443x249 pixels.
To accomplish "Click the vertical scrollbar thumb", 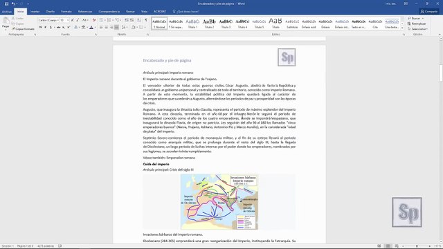I will coord(441,73).
